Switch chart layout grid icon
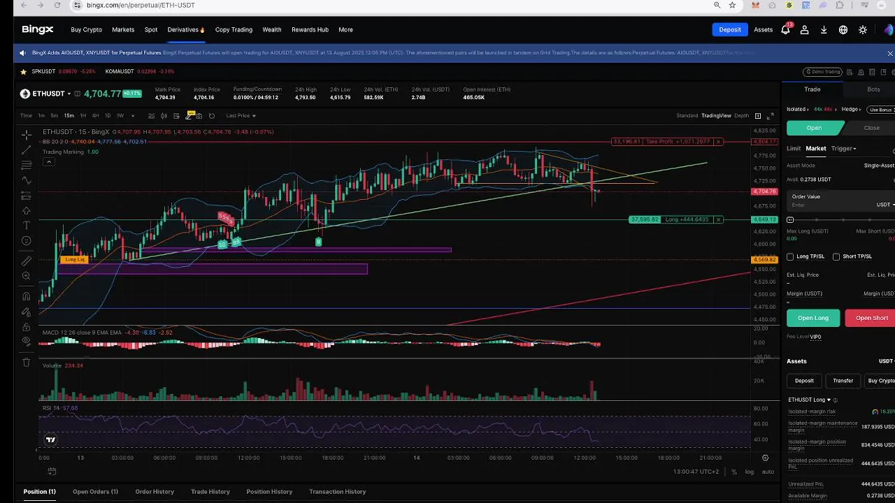Screen dimensions: 895x503 (x=757, y=115)
